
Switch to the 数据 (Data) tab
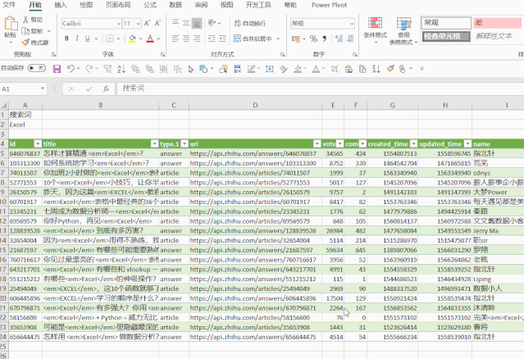[175, 5]
